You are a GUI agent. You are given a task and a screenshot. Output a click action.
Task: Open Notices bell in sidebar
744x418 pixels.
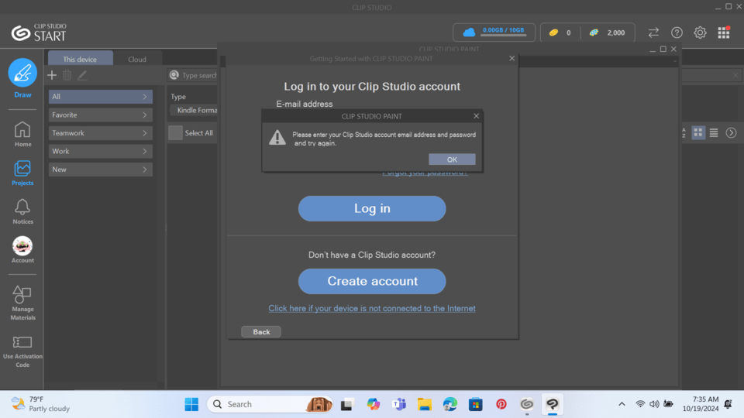22,212
